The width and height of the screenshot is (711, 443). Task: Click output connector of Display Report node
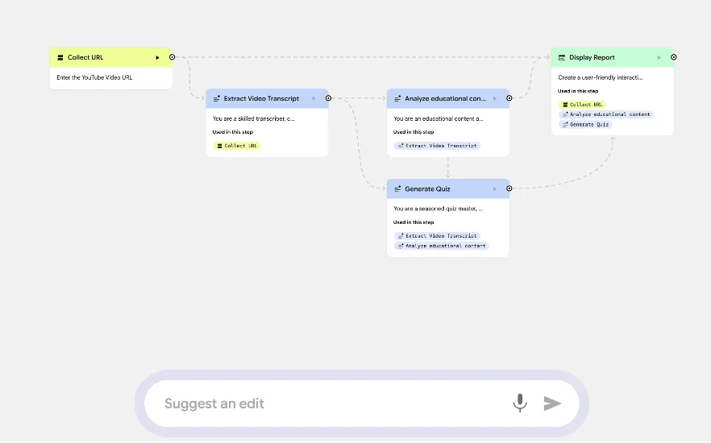pos(674,57)
